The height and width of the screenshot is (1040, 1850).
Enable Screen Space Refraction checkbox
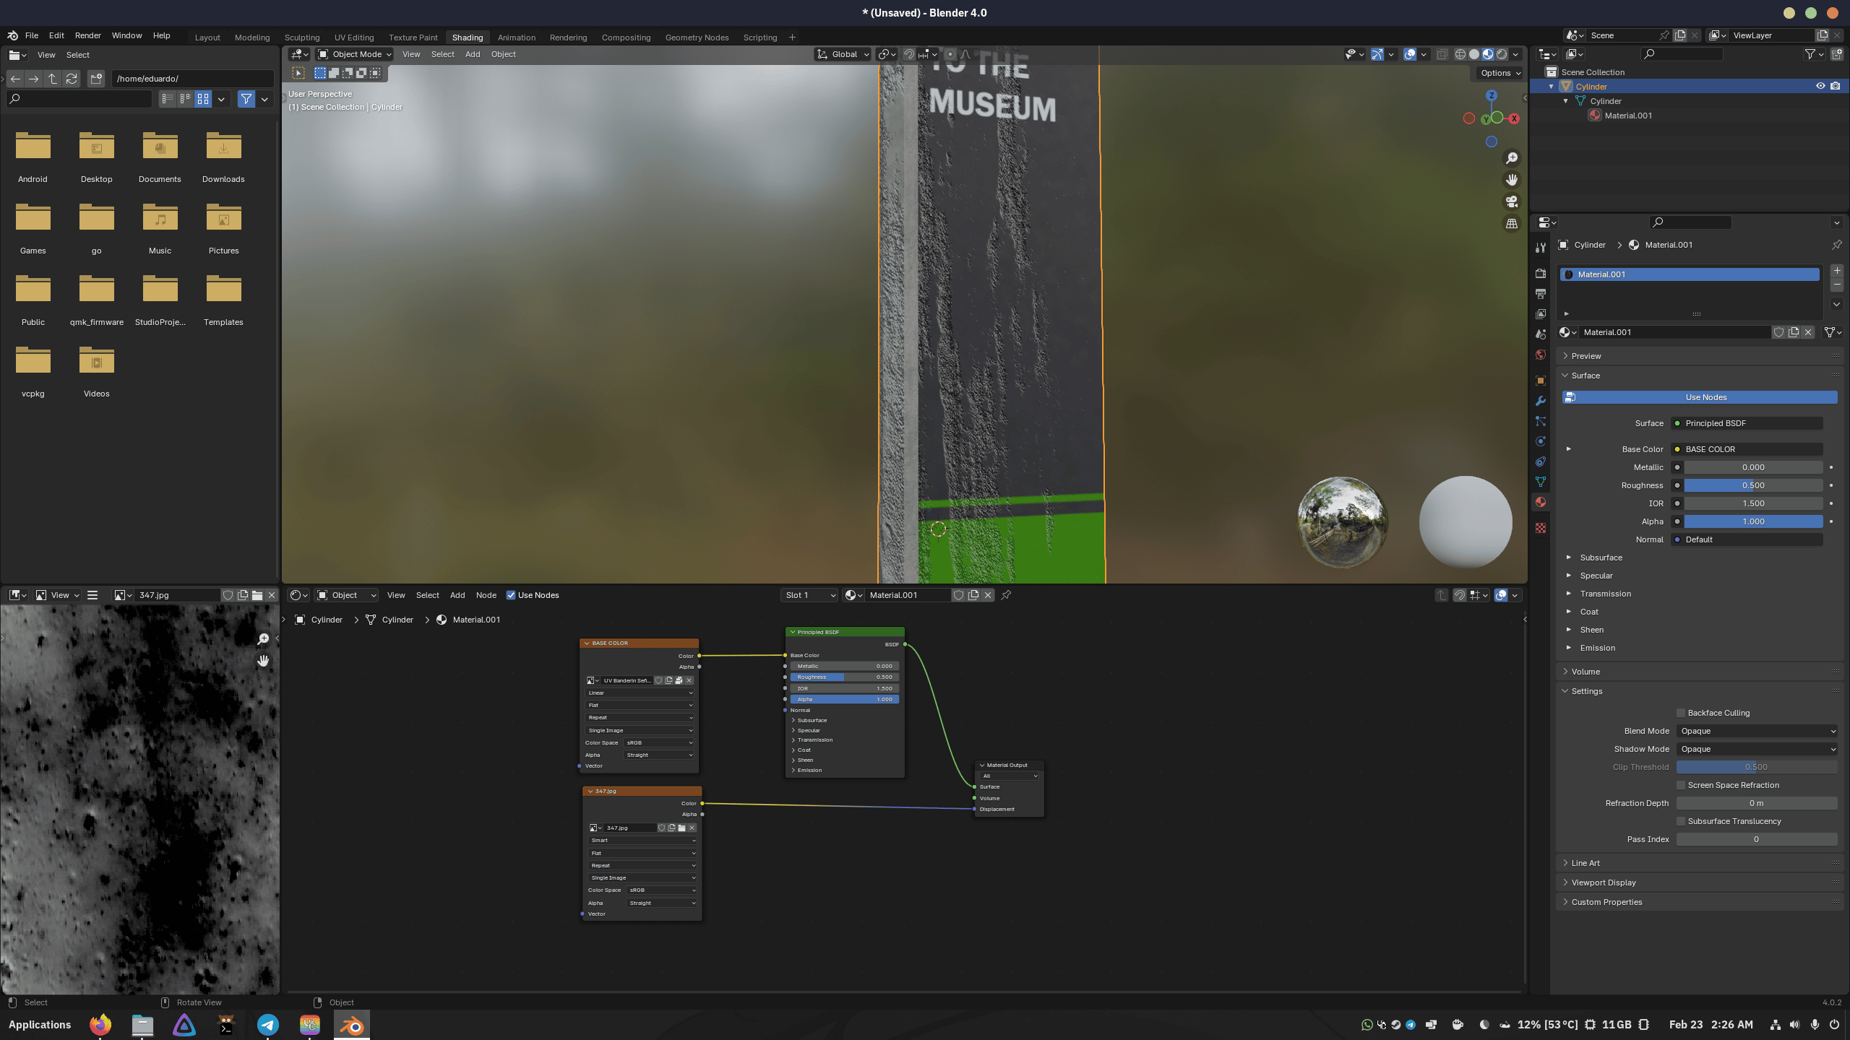pyautogui.click(x=1681, y=785)
